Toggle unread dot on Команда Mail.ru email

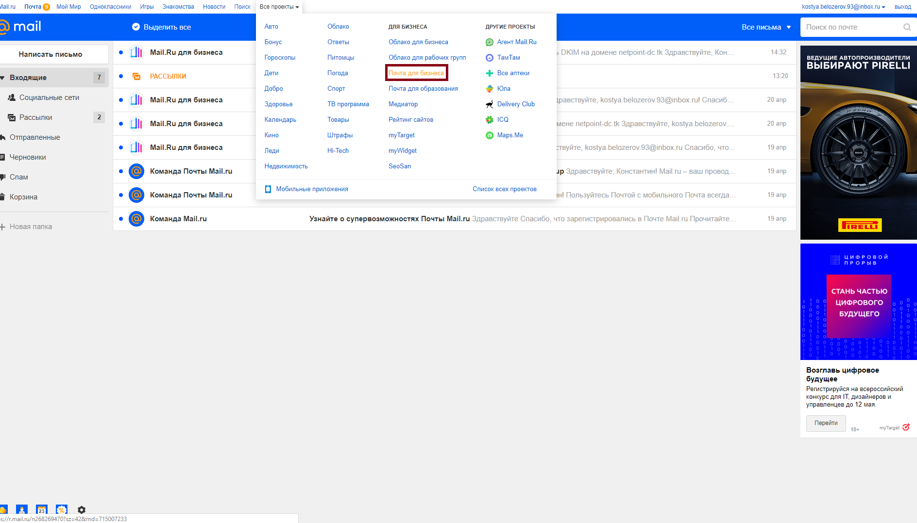(x=121, y=219)
